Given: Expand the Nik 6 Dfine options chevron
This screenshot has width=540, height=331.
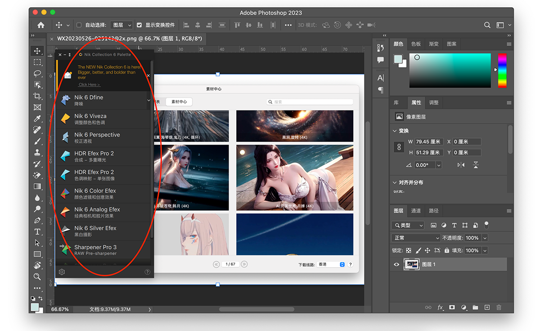Looking at the screenshot, I should (148, 101).
